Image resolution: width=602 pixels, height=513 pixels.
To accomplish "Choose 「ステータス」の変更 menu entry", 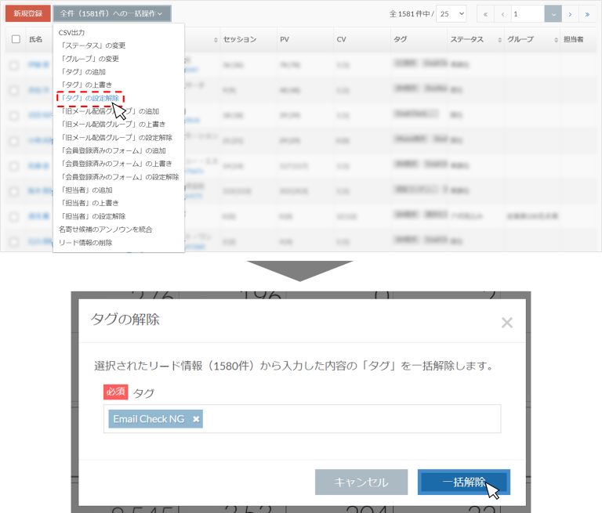I will pos(92,45).
